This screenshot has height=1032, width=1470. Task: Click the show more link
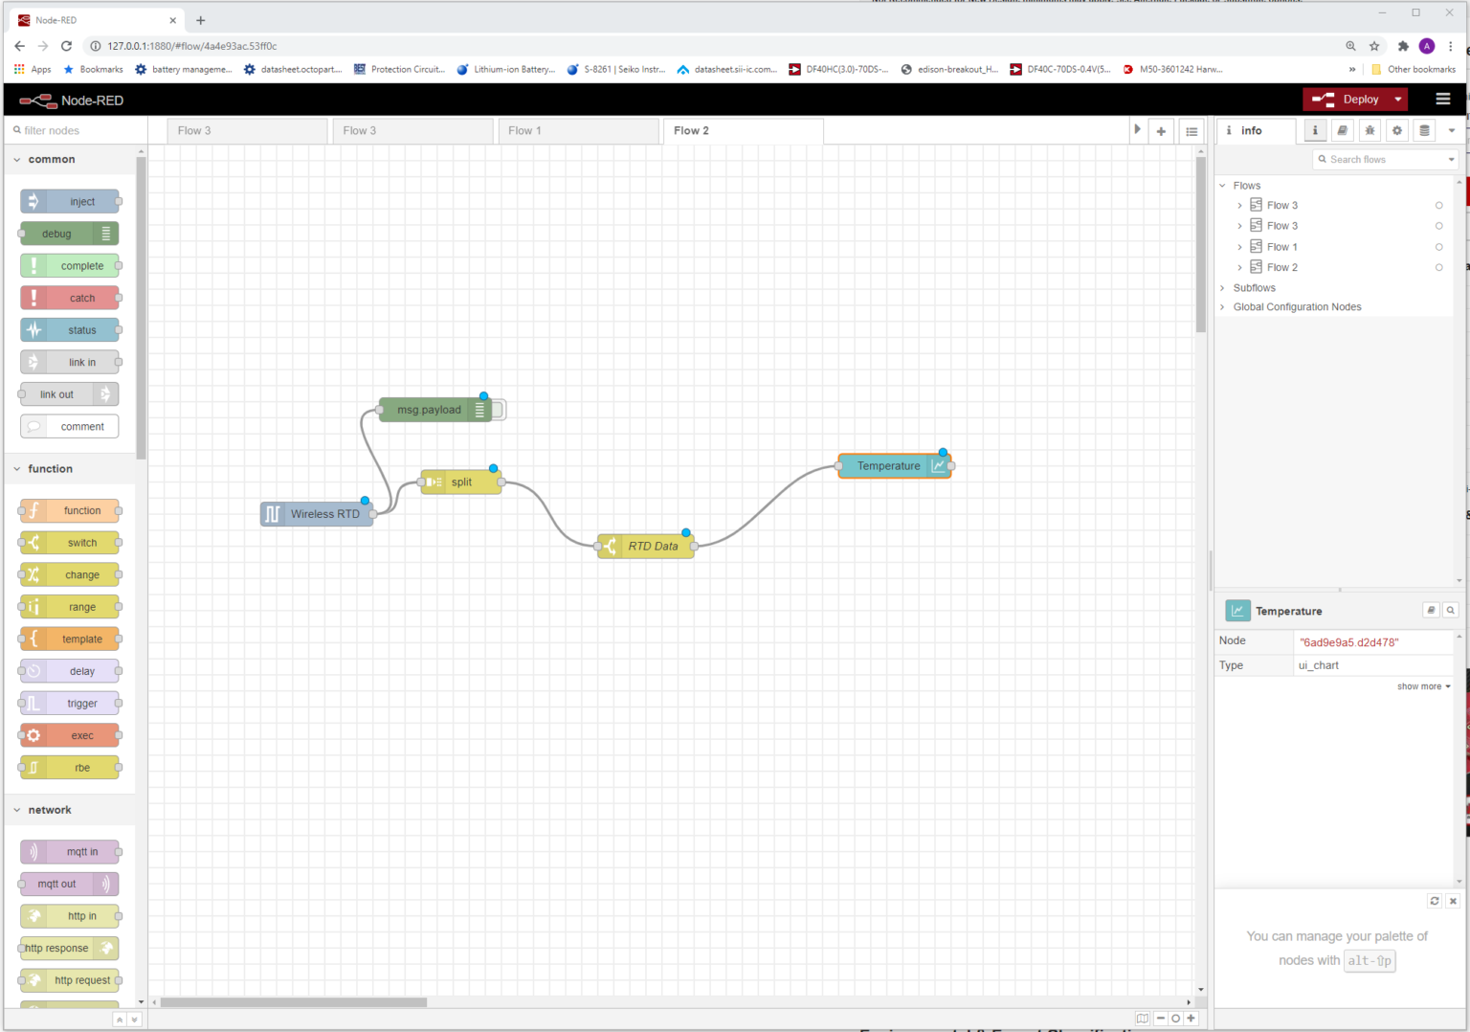(1423, 686)
